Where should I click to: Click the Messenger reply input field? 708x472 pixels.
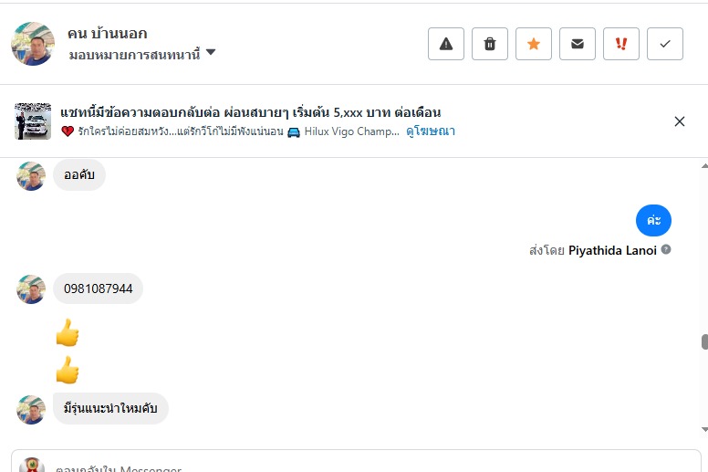tap(356, 464)
